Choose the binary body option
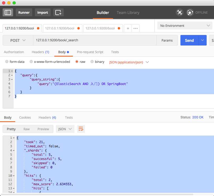 (92, 62)
